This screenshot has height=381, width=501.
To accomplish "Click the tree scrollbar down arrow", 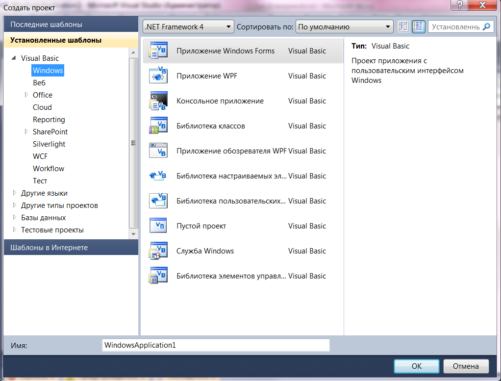I will (x=133, y=234).
